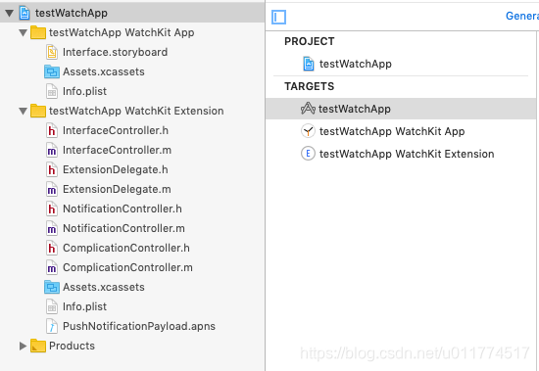This screenshot has width=539, height=371.
Task: Collapse the testWatchApp WatchKit Extension folder
Action: click(x=24, y=111)
